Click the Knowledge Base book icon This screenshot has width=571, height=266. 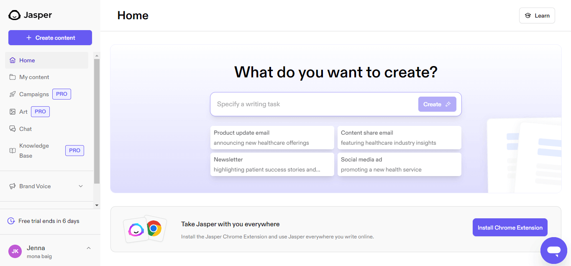pos(13,151)
